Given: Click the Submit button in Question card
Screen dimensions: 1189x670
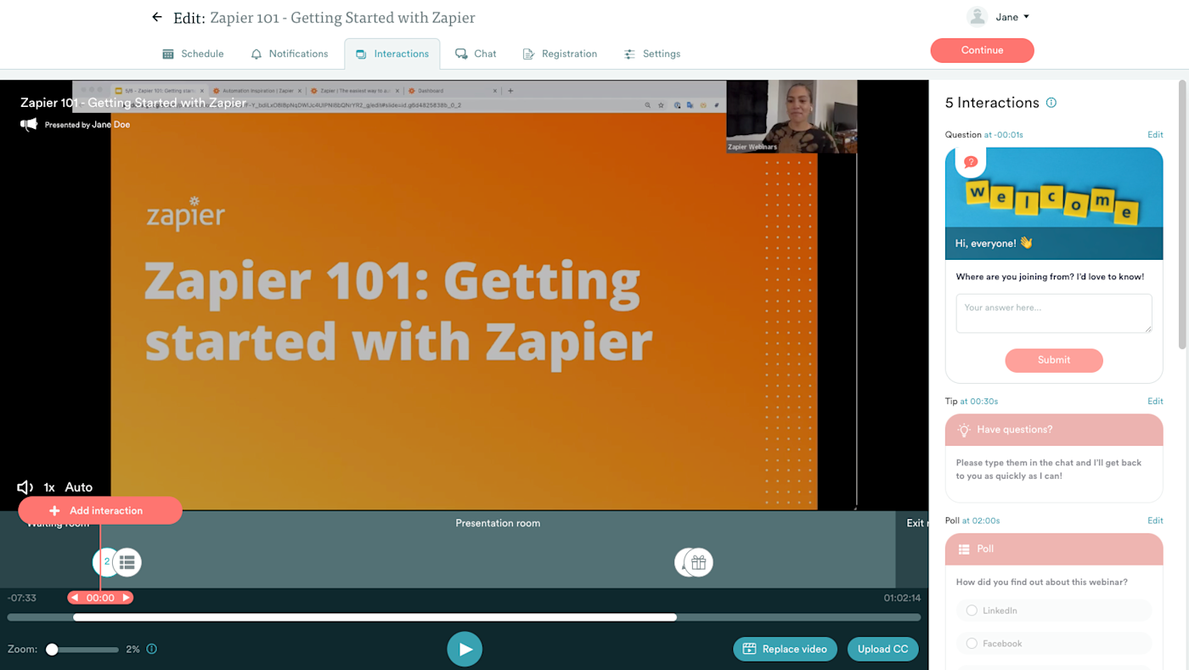Looking at the screenshot, I should coord(1054,360).
